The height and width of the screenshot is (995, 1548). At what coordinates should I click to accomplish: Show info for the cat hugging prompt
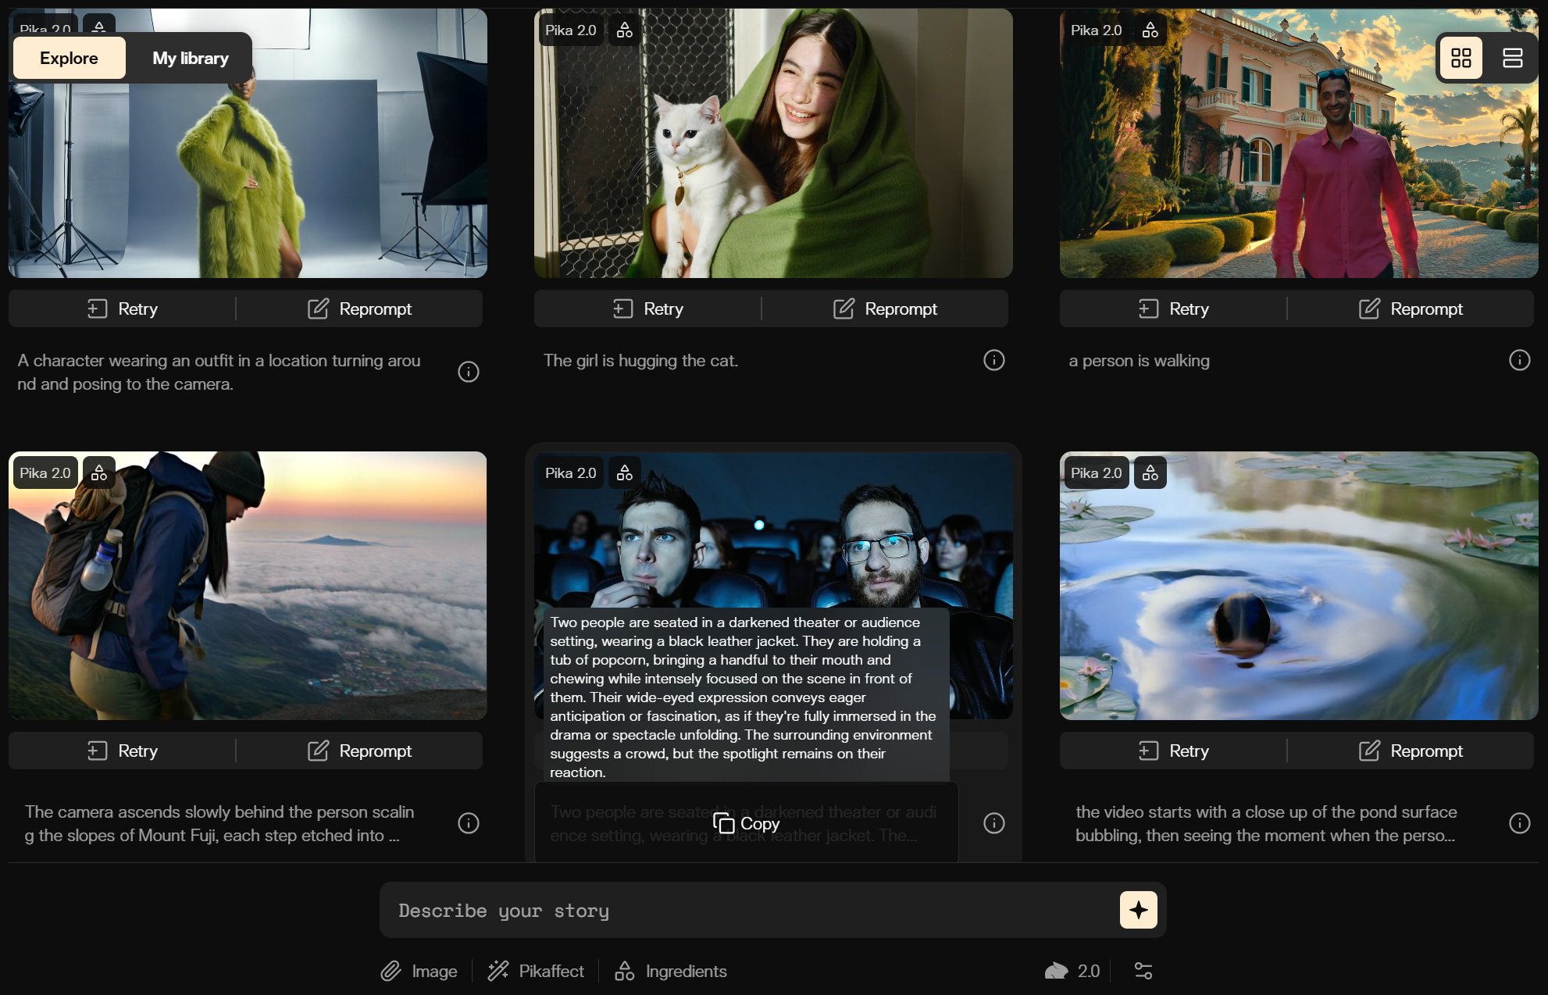pos(993,360)
